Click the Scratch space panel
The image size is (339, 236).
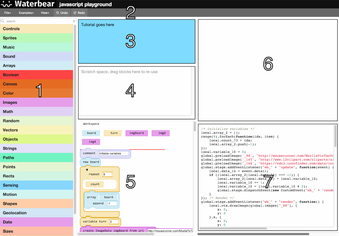tap(137, 93)
